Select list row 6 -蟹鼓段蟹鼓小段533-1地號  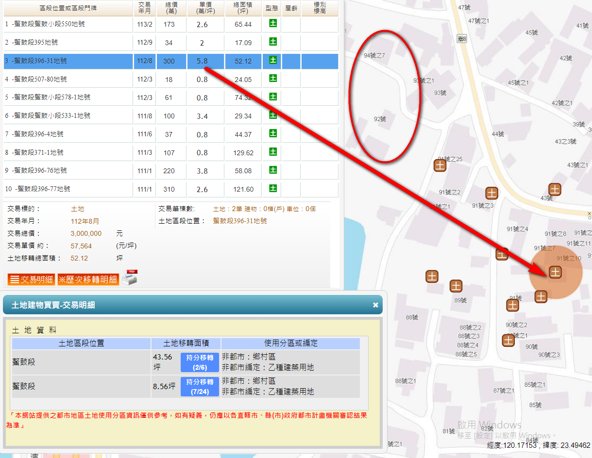coord(170,116)
